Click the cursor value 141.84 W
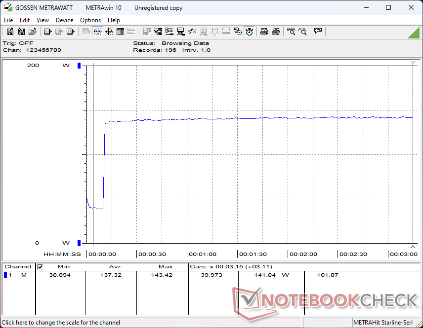Image resolution: width=423 pixels, height=328 pixels. [272, 275]
